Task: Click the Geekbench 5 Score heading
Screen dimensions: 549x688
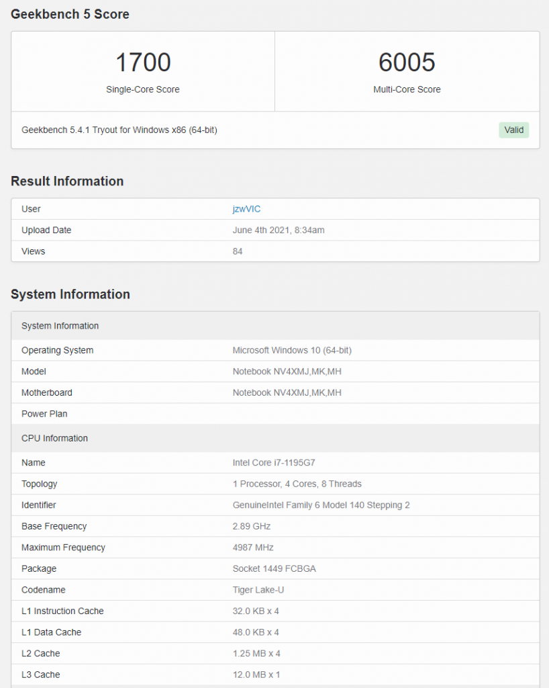Action: pos(70,14)
